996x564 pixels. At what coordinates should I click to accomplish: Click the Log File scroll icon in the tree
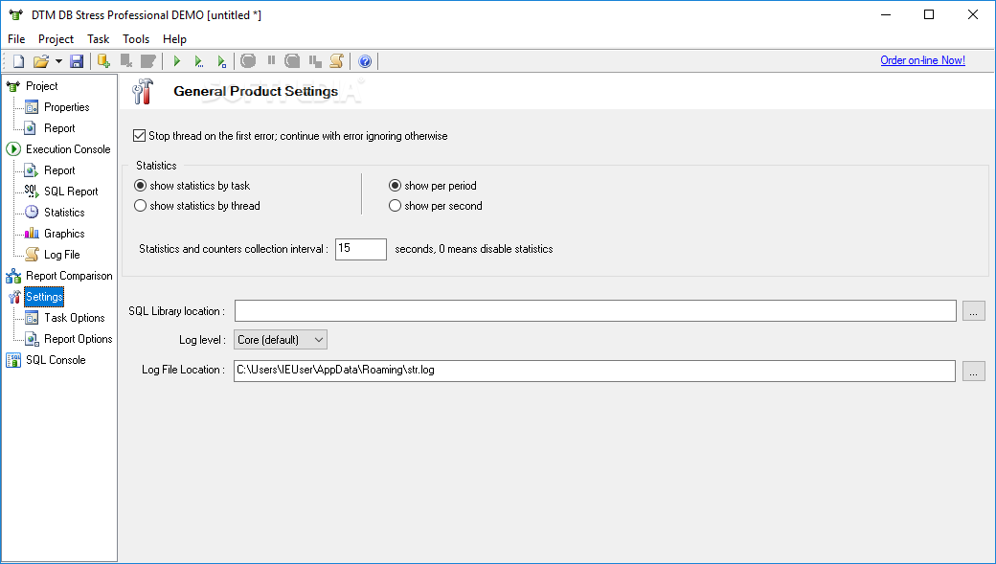(x=32, y=254)
